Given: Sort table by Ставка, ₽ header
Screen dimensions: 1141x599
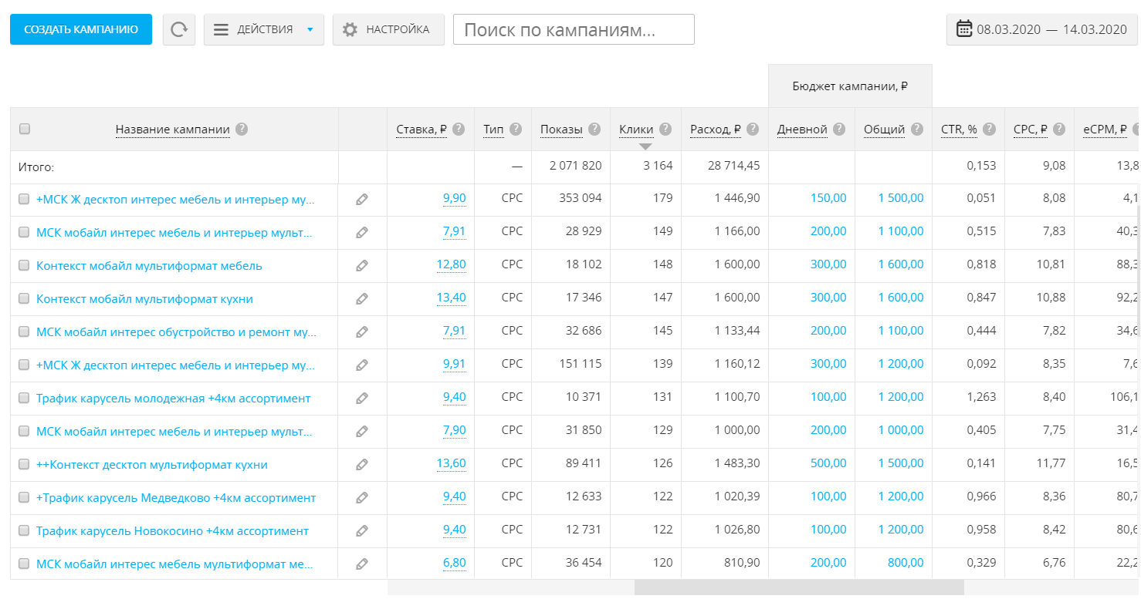Looking at the screenshot, I should click(x=422, y=130).
